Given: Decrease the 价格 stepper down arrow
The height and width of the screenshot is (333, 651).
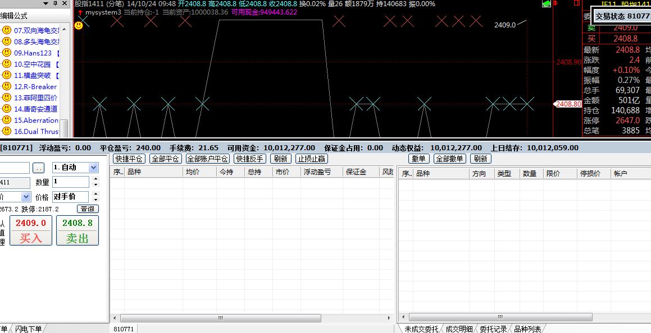Looking at the screenshot, I should click(x=96, y=199).
